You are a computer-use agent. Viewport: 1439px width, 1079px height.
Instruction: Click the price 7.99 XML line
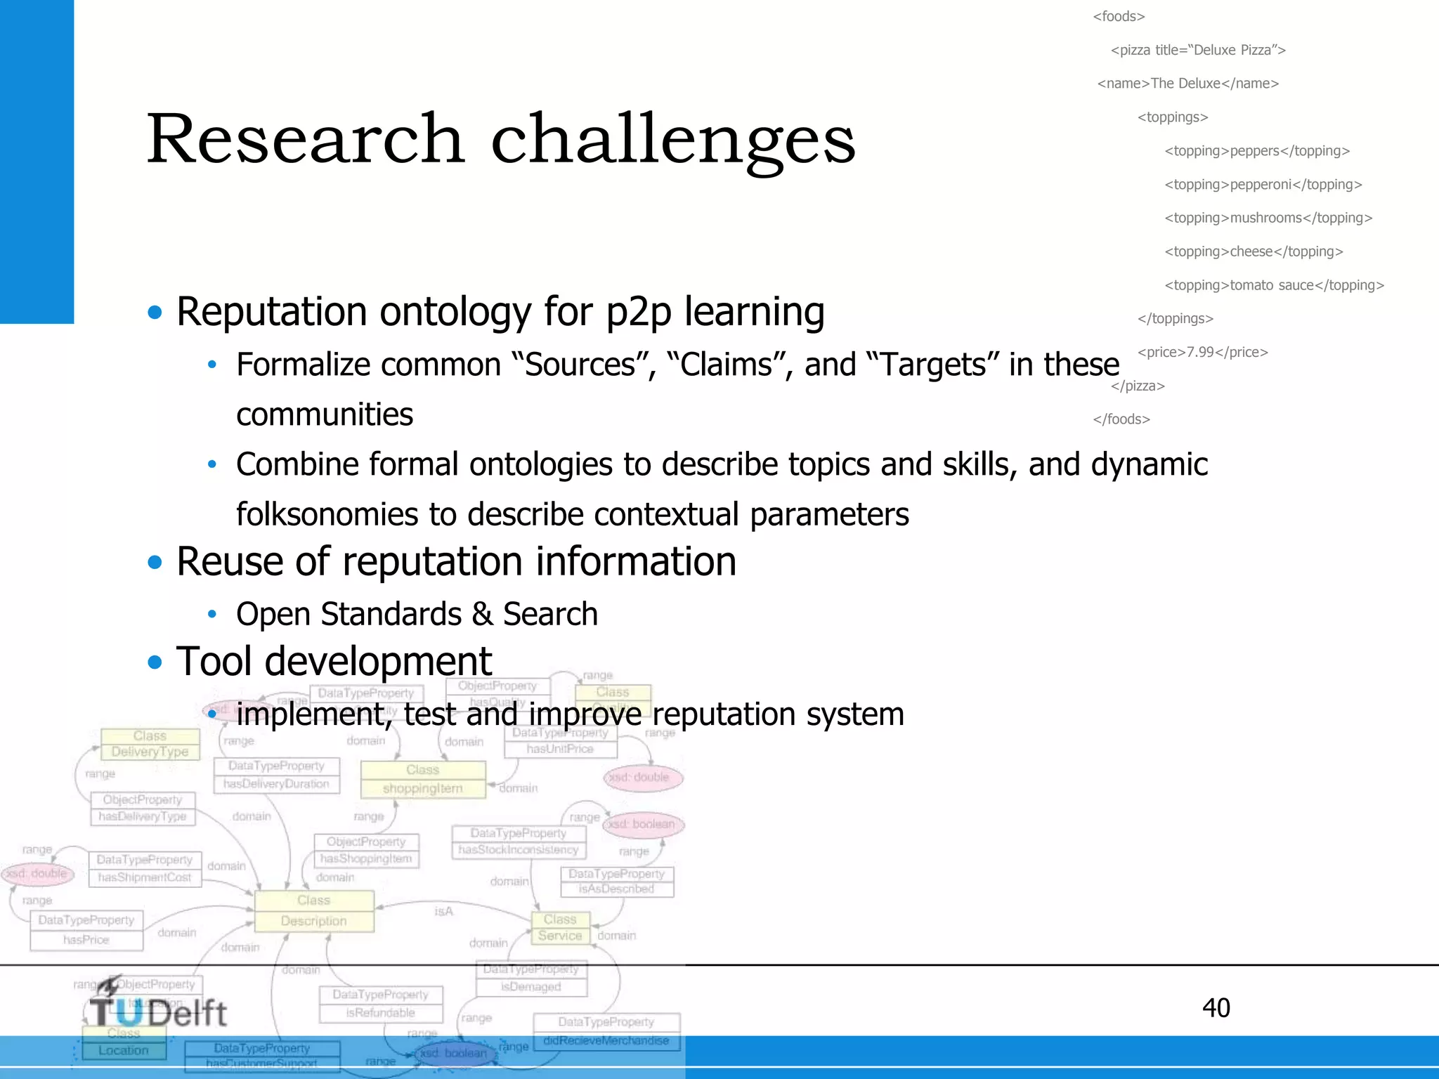(1202, 352)
